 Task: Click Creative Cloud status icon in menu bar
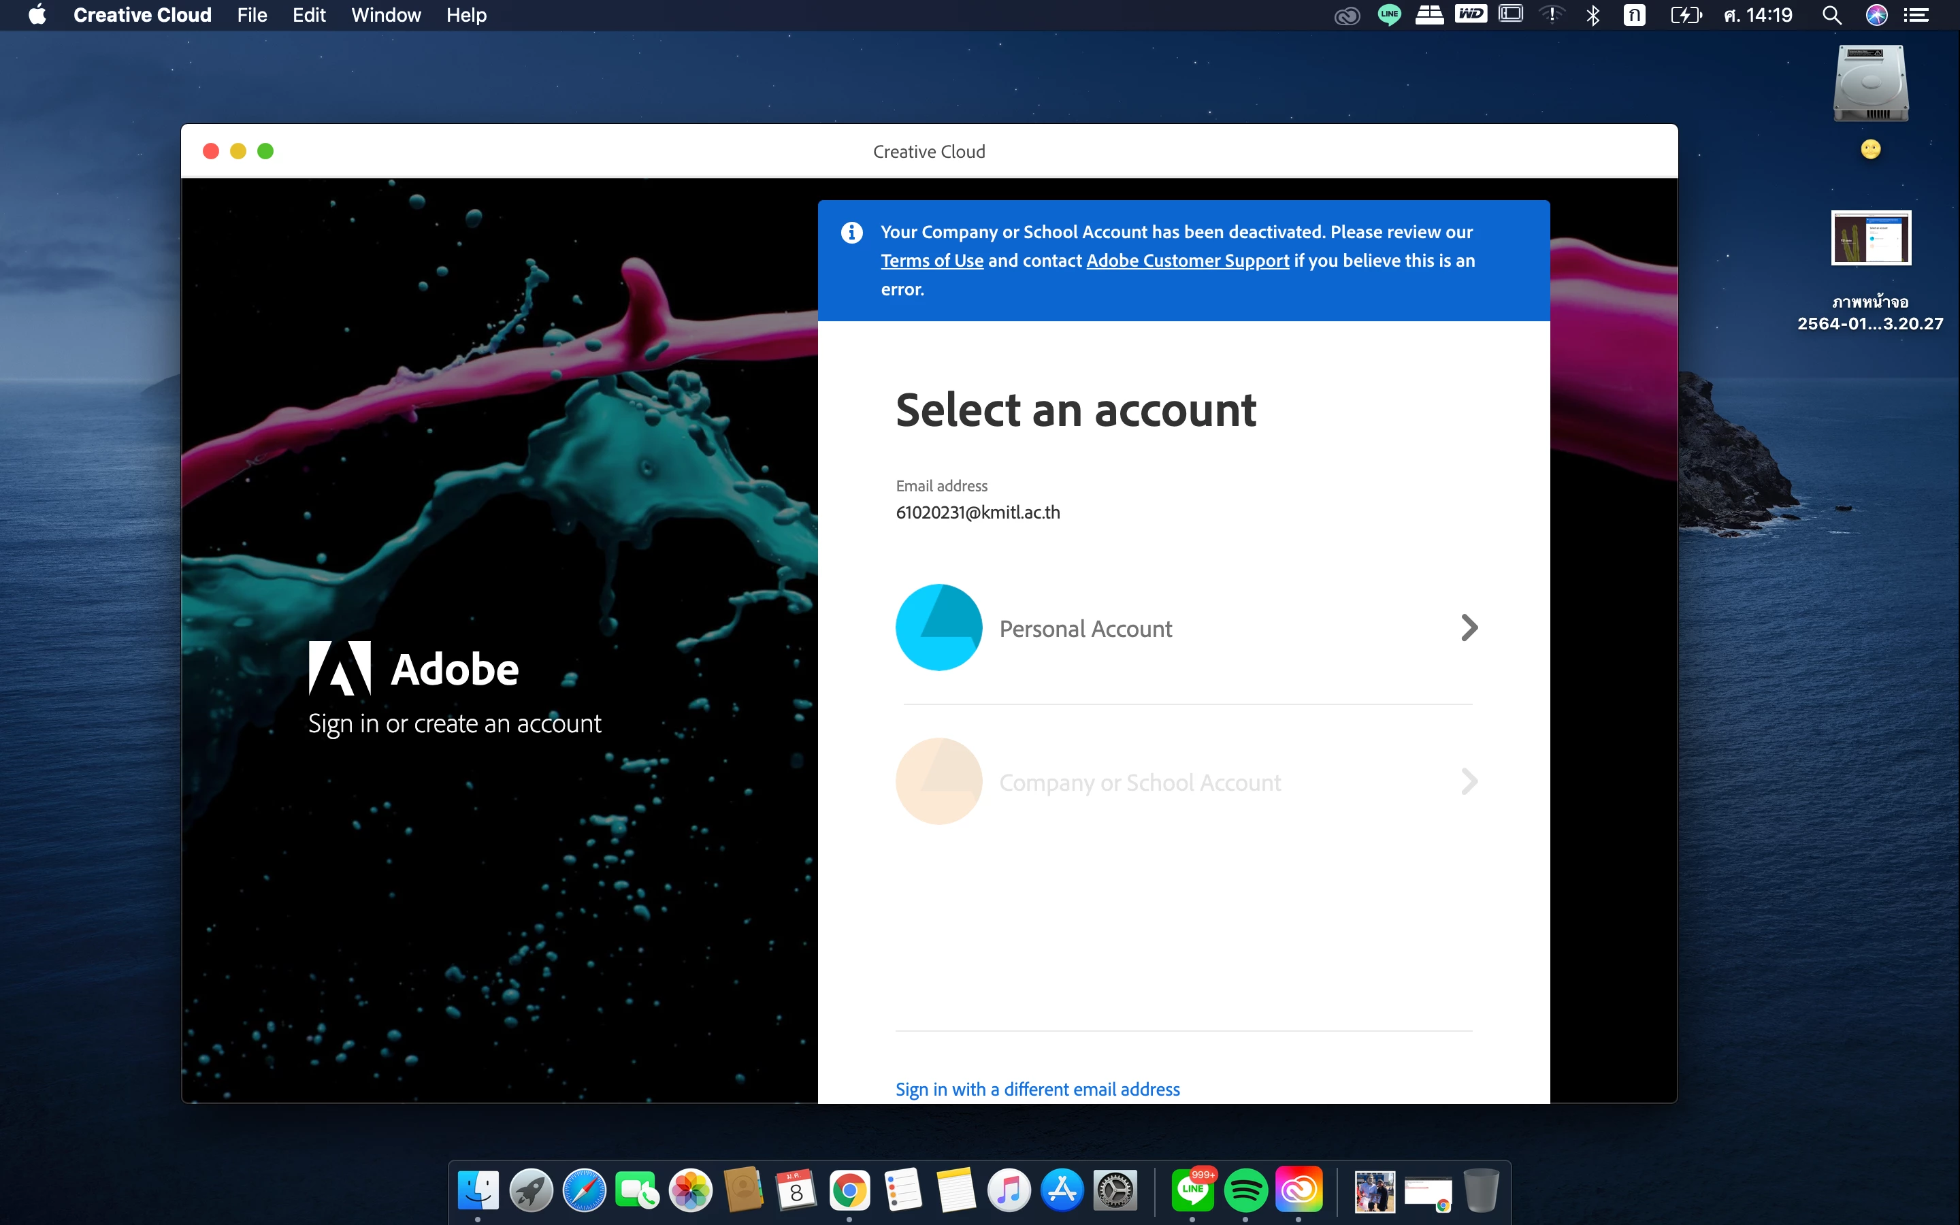(1346, 16)
